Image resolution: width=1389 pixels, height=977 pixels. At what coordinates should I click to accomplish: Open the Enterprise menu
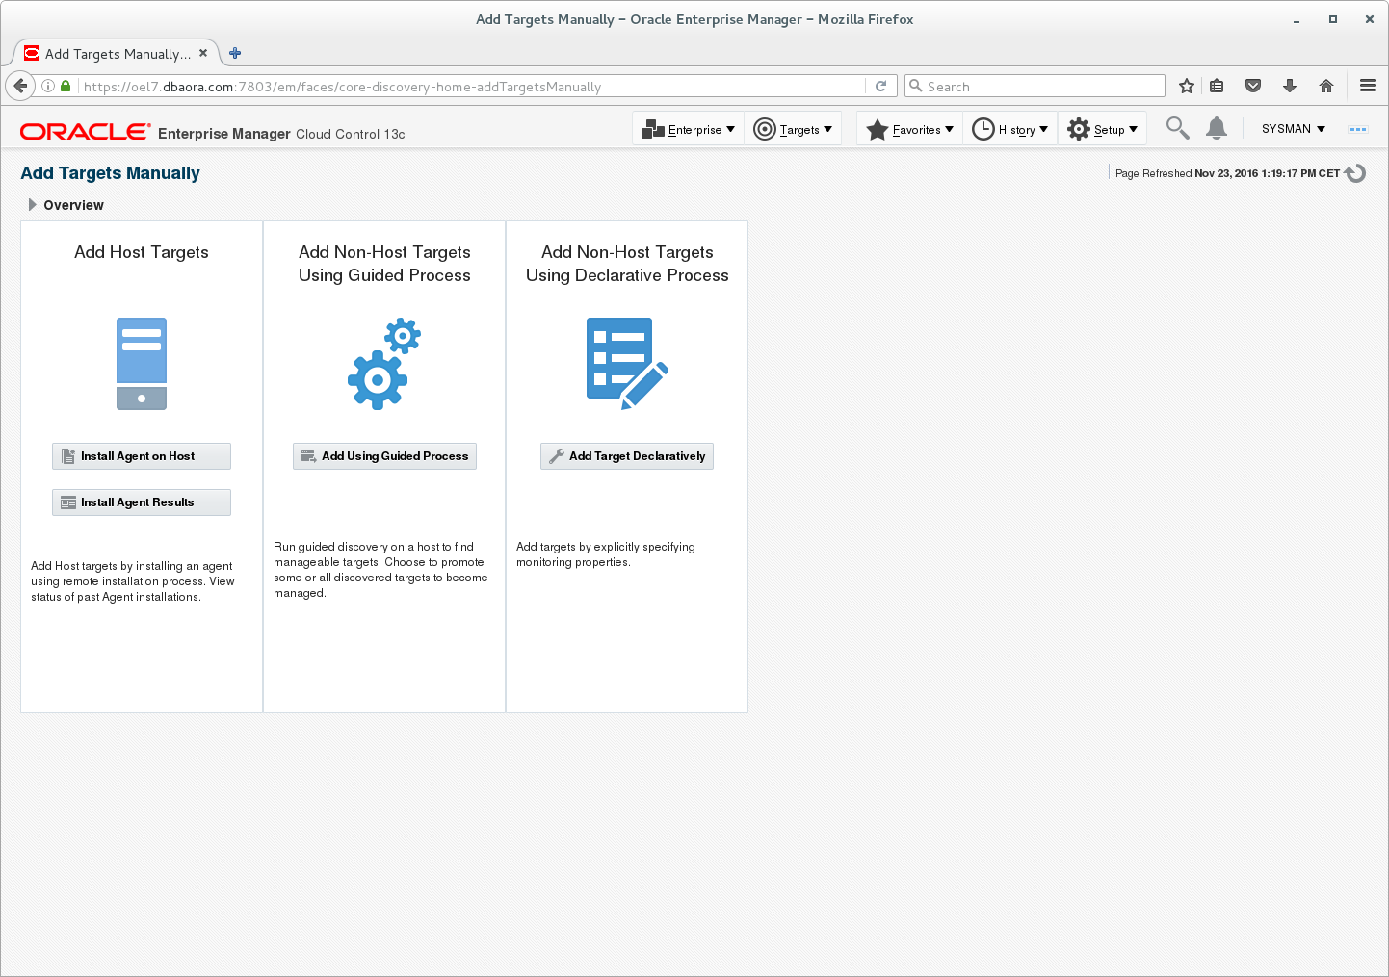tap(688, 129)
